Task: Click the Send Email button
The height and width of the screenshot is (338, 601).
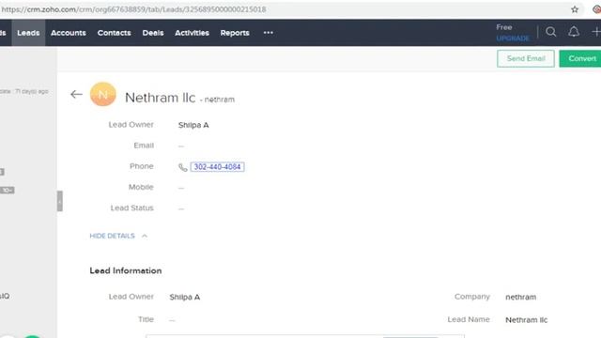Action: [526, 58]
